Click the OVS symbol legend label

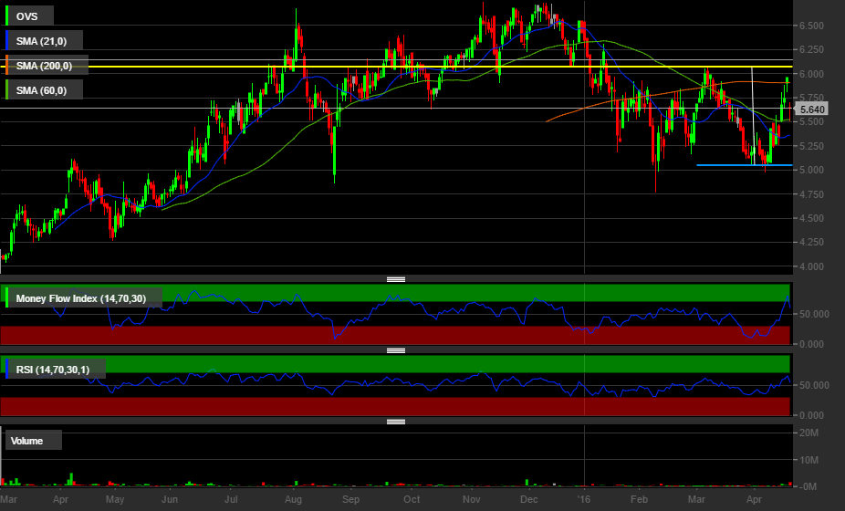pos(26,16)
